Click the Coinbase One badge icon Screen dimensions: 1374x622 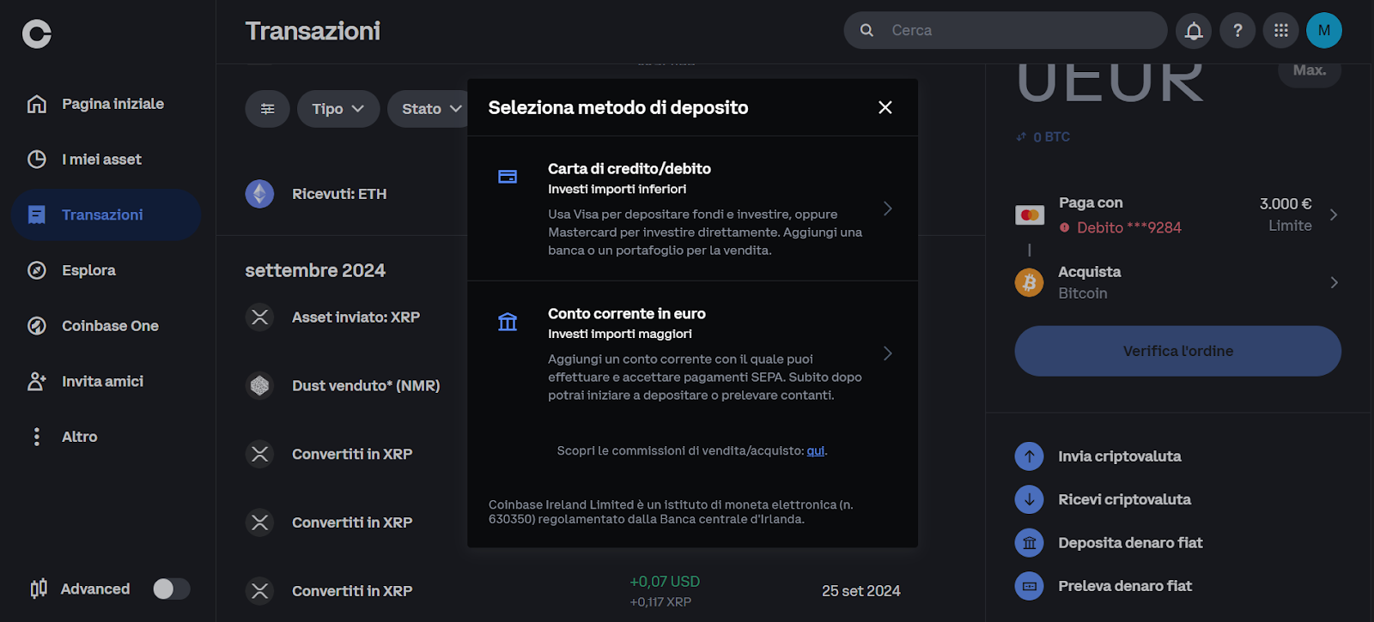click(x=37, y=326)
